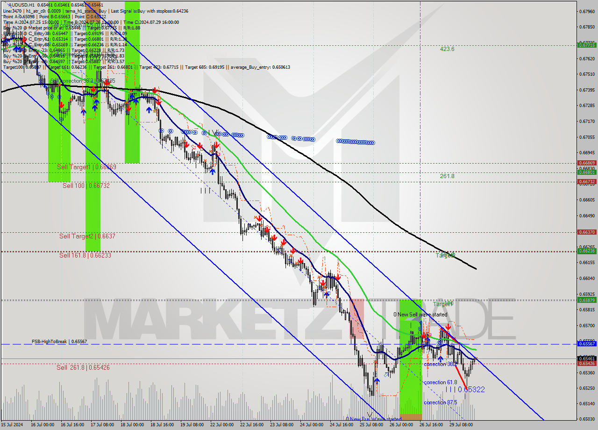Click the 'Sell 261.8 | 0.65426' label
This screenshot has height=430, width=598.
click(x=83, y=367)
